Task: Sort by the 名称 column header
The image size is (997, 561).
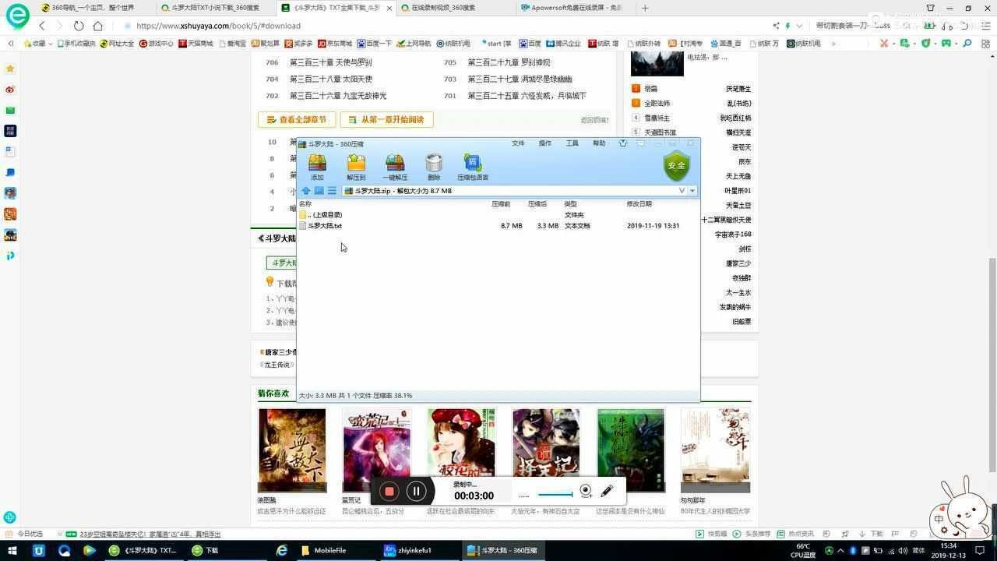Action: pos(305,204)
